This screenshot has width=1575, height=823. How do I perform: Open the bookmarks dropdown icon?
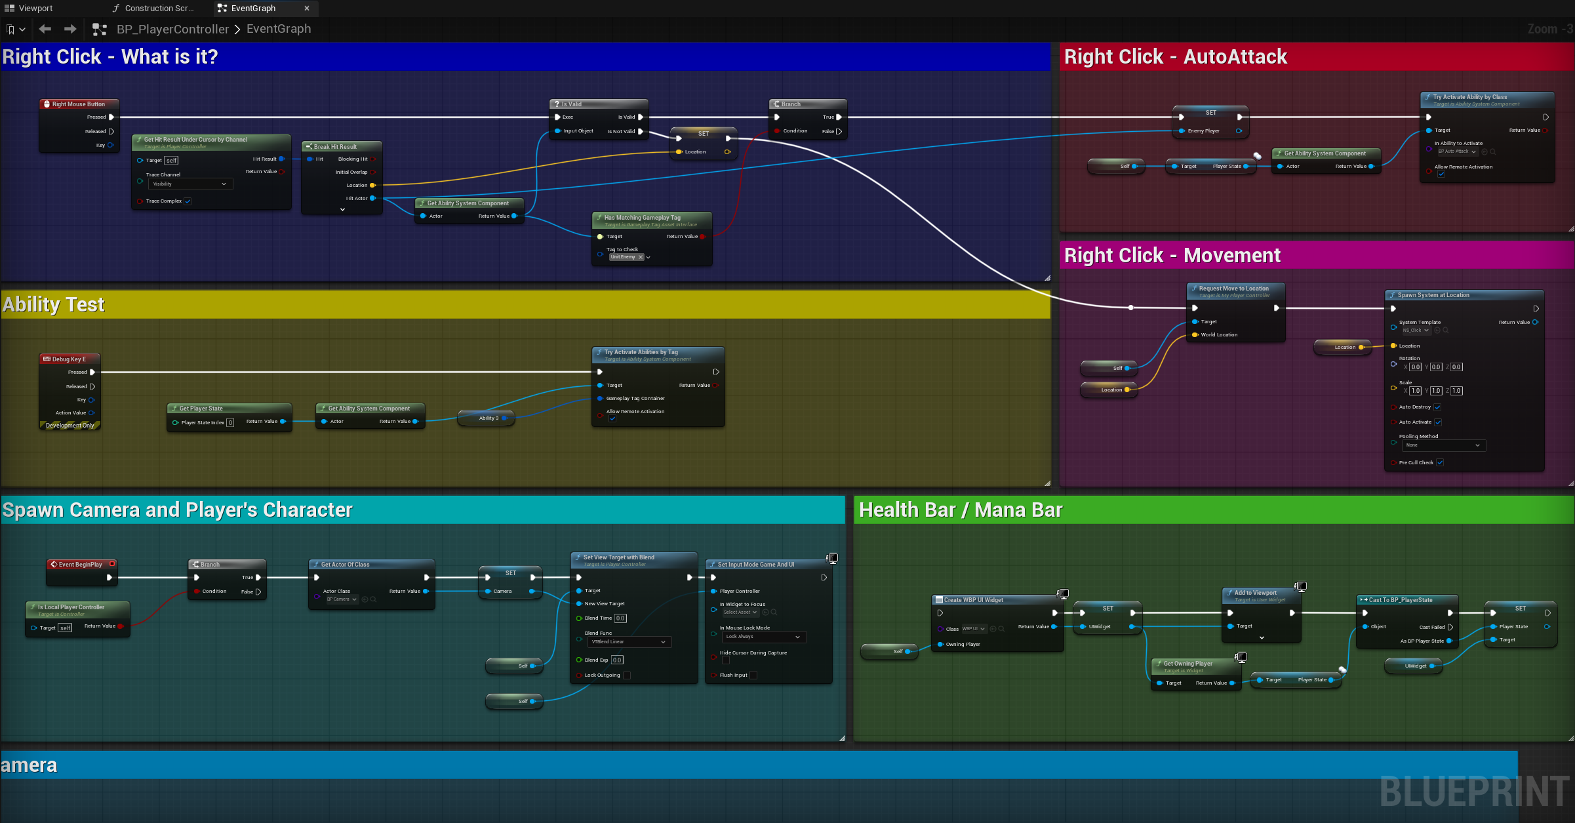tap(16, 30)
